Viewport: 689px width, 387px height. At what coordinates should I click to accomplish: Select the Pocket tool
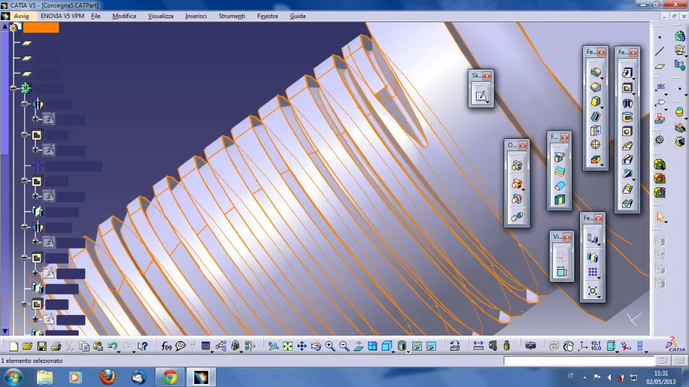tap(627, 88)
